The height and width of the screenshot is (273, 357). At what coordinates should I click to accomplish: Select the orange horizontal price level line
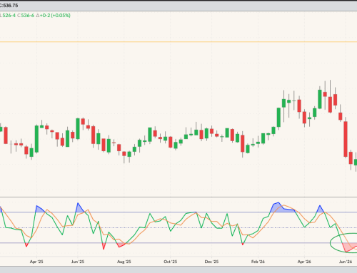(x=178, y=42)
